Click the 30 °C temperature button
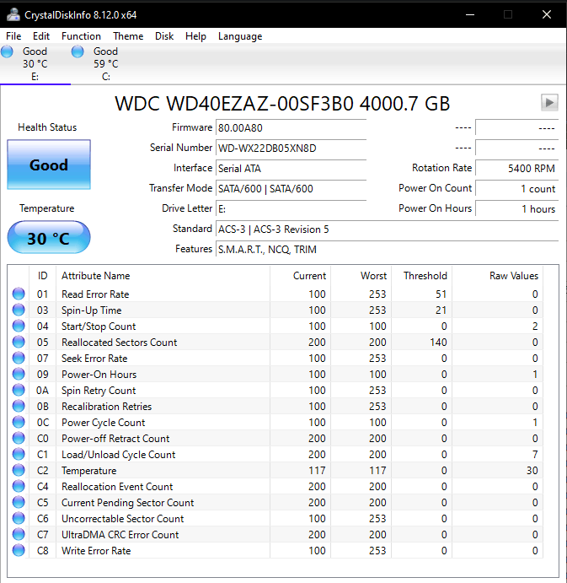567x583 pixels. click(49, 238)
